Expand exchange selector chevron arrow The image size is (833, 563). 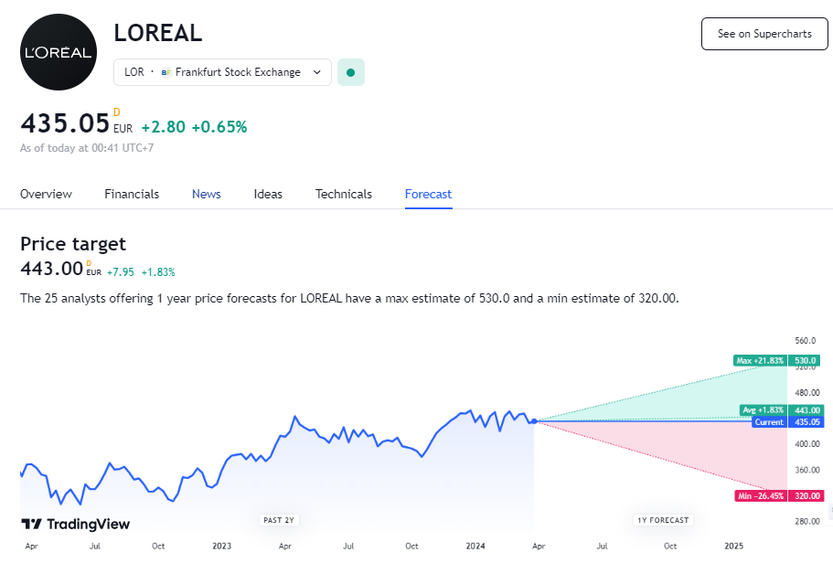pos(317,72)
